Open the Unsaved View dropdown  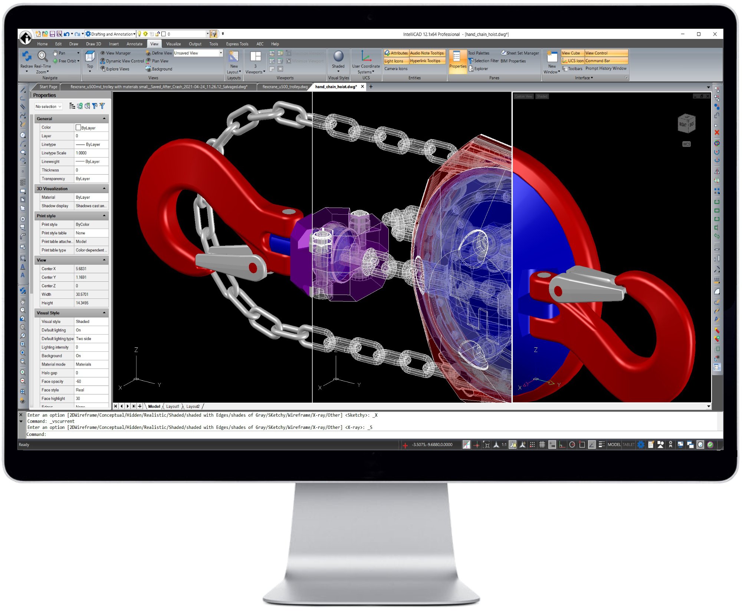[x=220, y=53]
